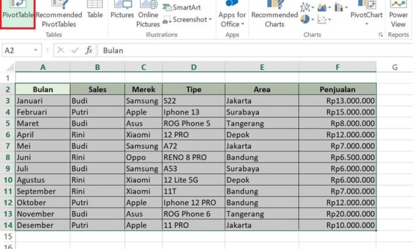Open the Name Box dropdown arrow

pyautogui.click(x=35, y=50)
